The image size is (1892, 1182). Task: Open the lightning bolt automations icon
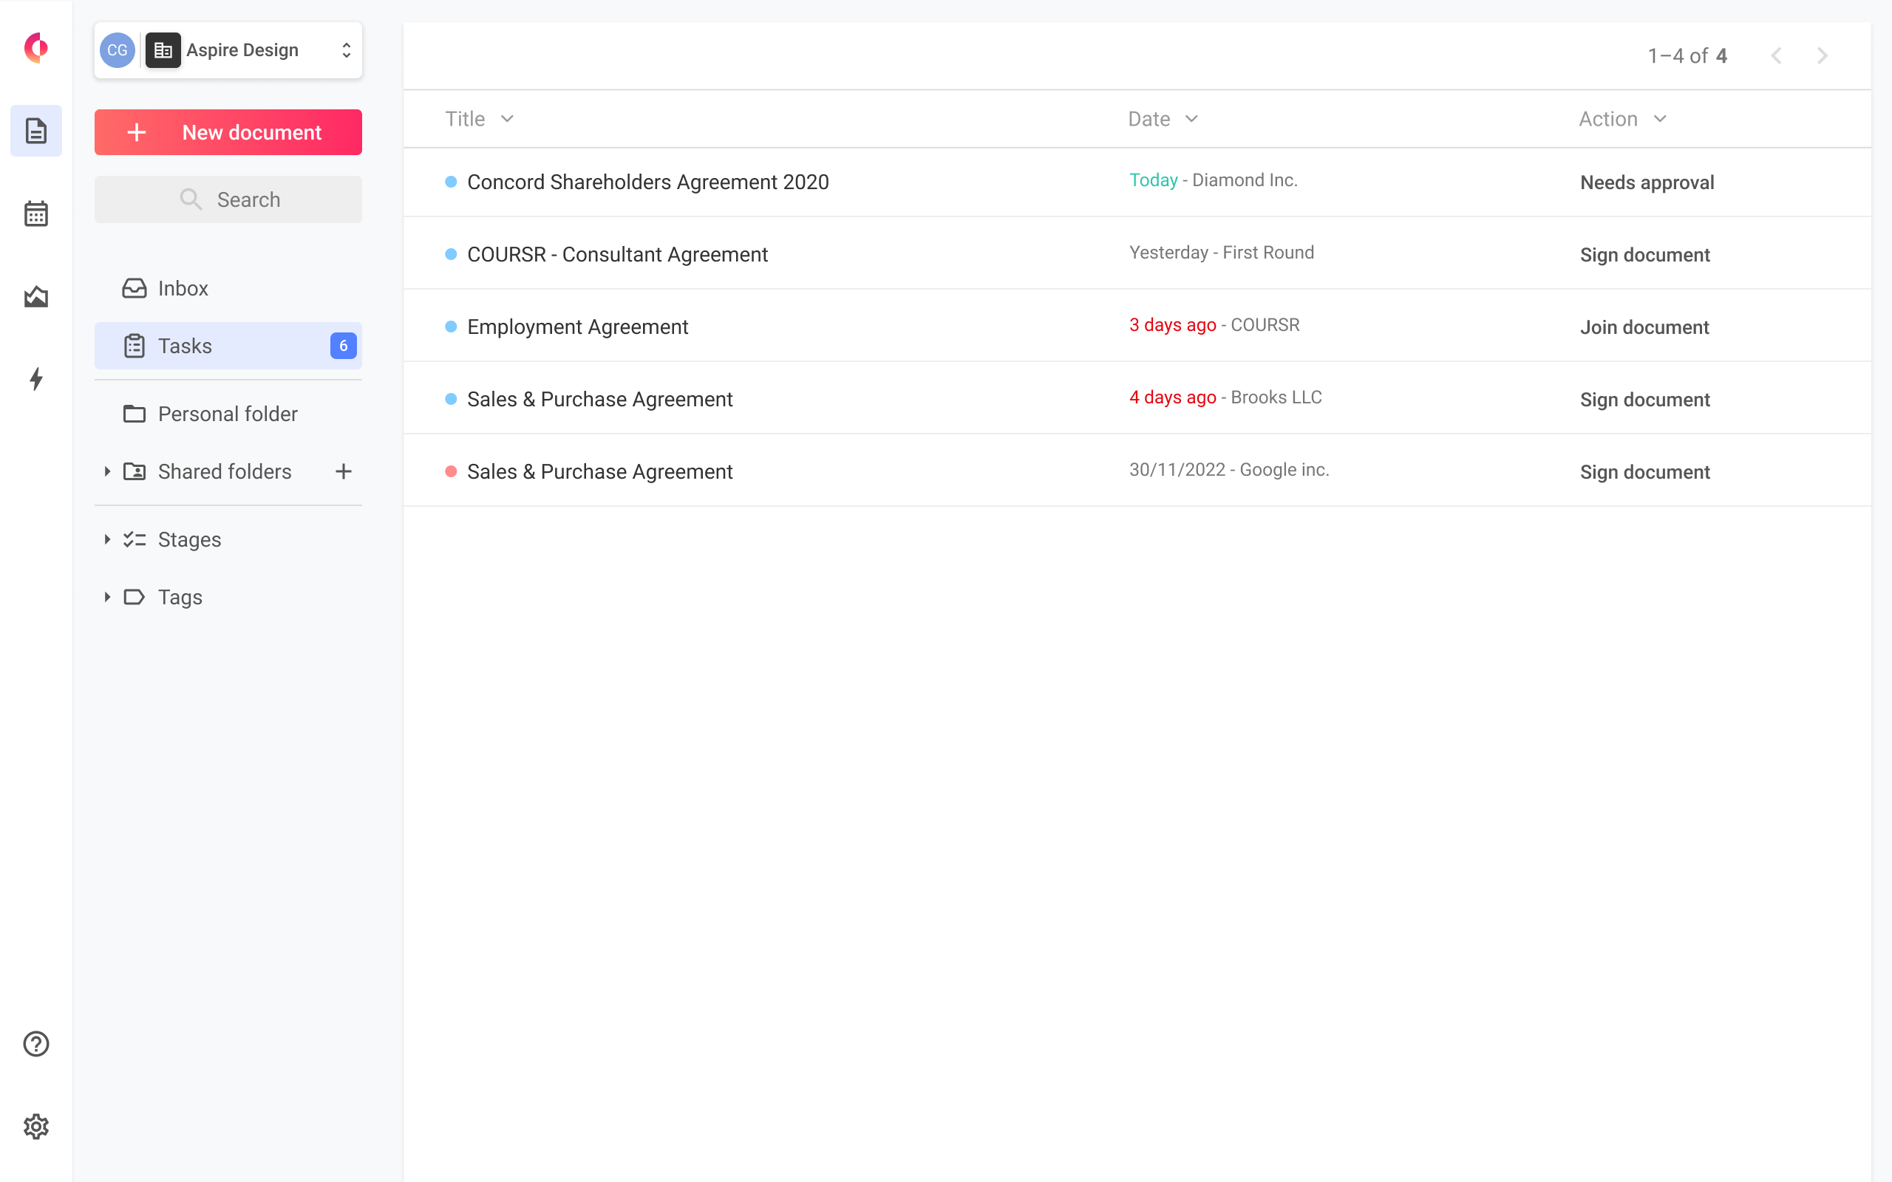coord(36,379)
